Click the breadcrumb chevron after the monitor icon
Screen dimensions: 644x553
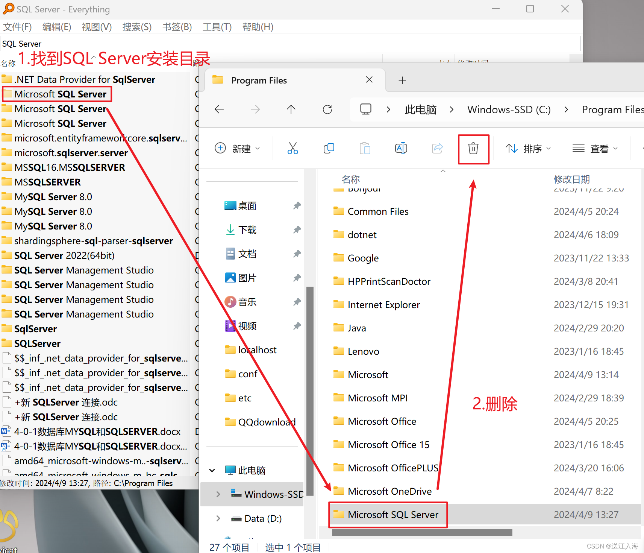pos(388,109)
